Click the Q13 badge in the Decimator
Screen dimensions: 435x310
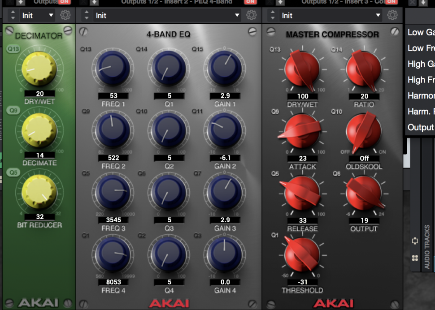[x=13, y=49]
